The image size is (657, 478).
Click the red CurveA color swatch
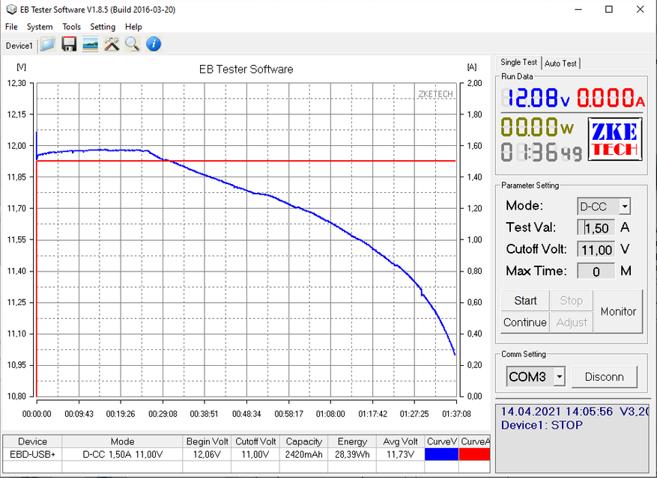474,454
